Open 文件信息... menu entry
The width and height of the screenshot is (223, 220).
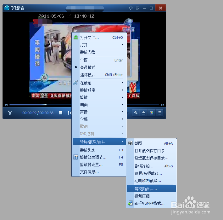[x=99, y=172]
